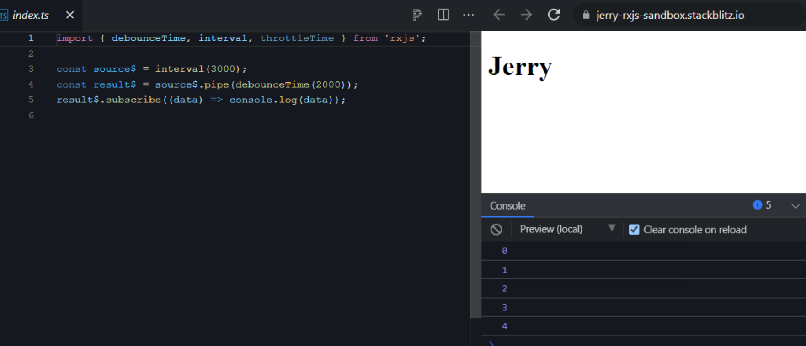806x346 pixels.
Task: Click the 'rxjs' module string
Action: (x=402, y=38)
